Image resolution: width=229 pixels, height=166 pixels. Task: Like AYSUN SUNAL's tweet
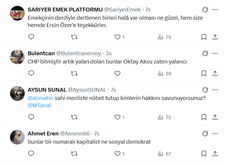pyautogui.click(x=118, y=117)
